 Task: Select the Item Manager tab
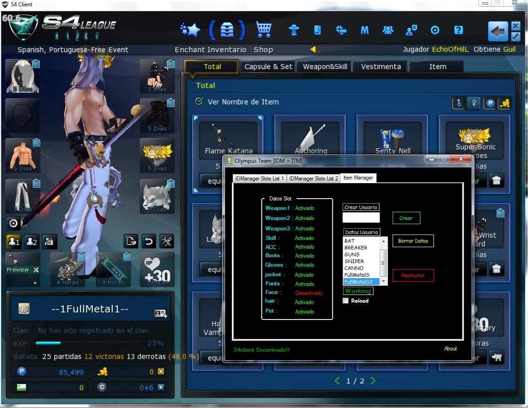(x=358, y=178)
